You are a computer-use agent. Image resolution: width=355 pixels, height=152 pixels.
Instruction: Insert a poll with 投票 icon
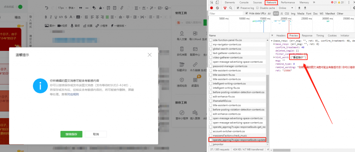[88, 26]
